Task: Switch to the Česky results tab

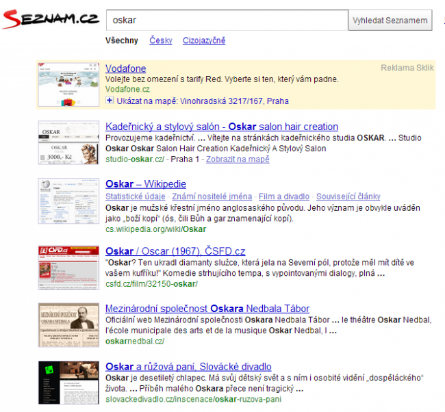Action: point(161,40)
